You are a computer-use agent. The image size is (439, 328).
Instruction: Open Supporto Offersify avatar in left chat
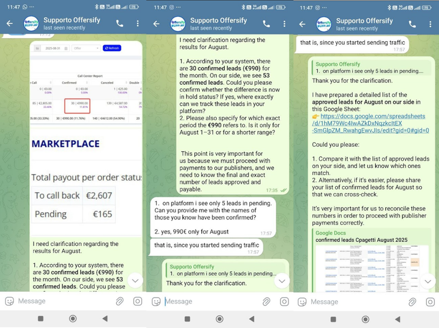pyautogui.click(x=31, y=24)
